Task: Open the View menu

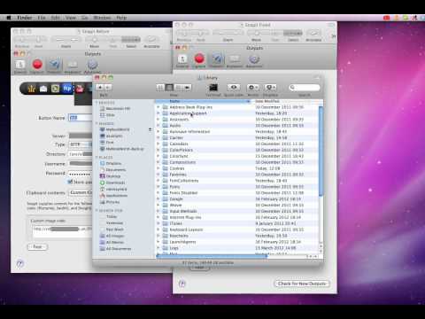Action: pos(71,18)
